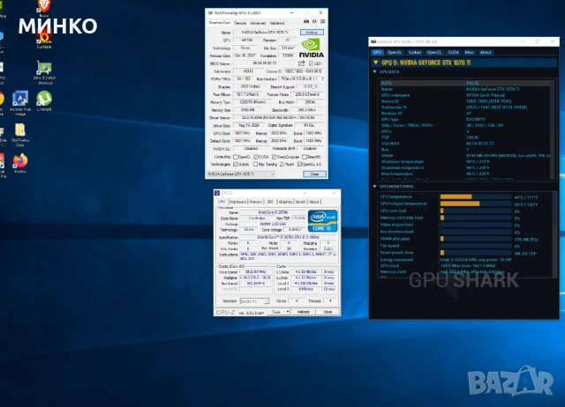Open the About tab in GPU Shark
The width and height of the screenshot is (565, 407).
click(486, 53)
